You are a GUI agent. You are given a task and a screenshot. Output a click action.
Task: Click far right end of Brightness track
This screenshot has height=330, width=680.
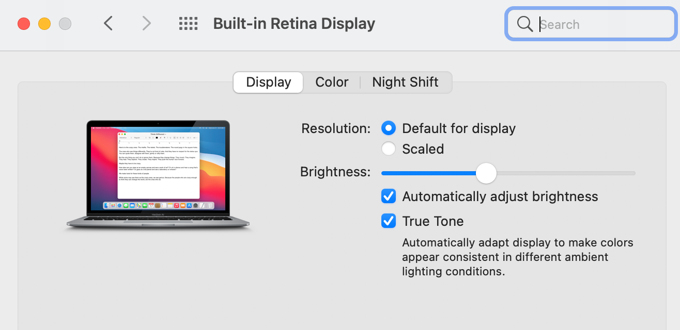632,173
